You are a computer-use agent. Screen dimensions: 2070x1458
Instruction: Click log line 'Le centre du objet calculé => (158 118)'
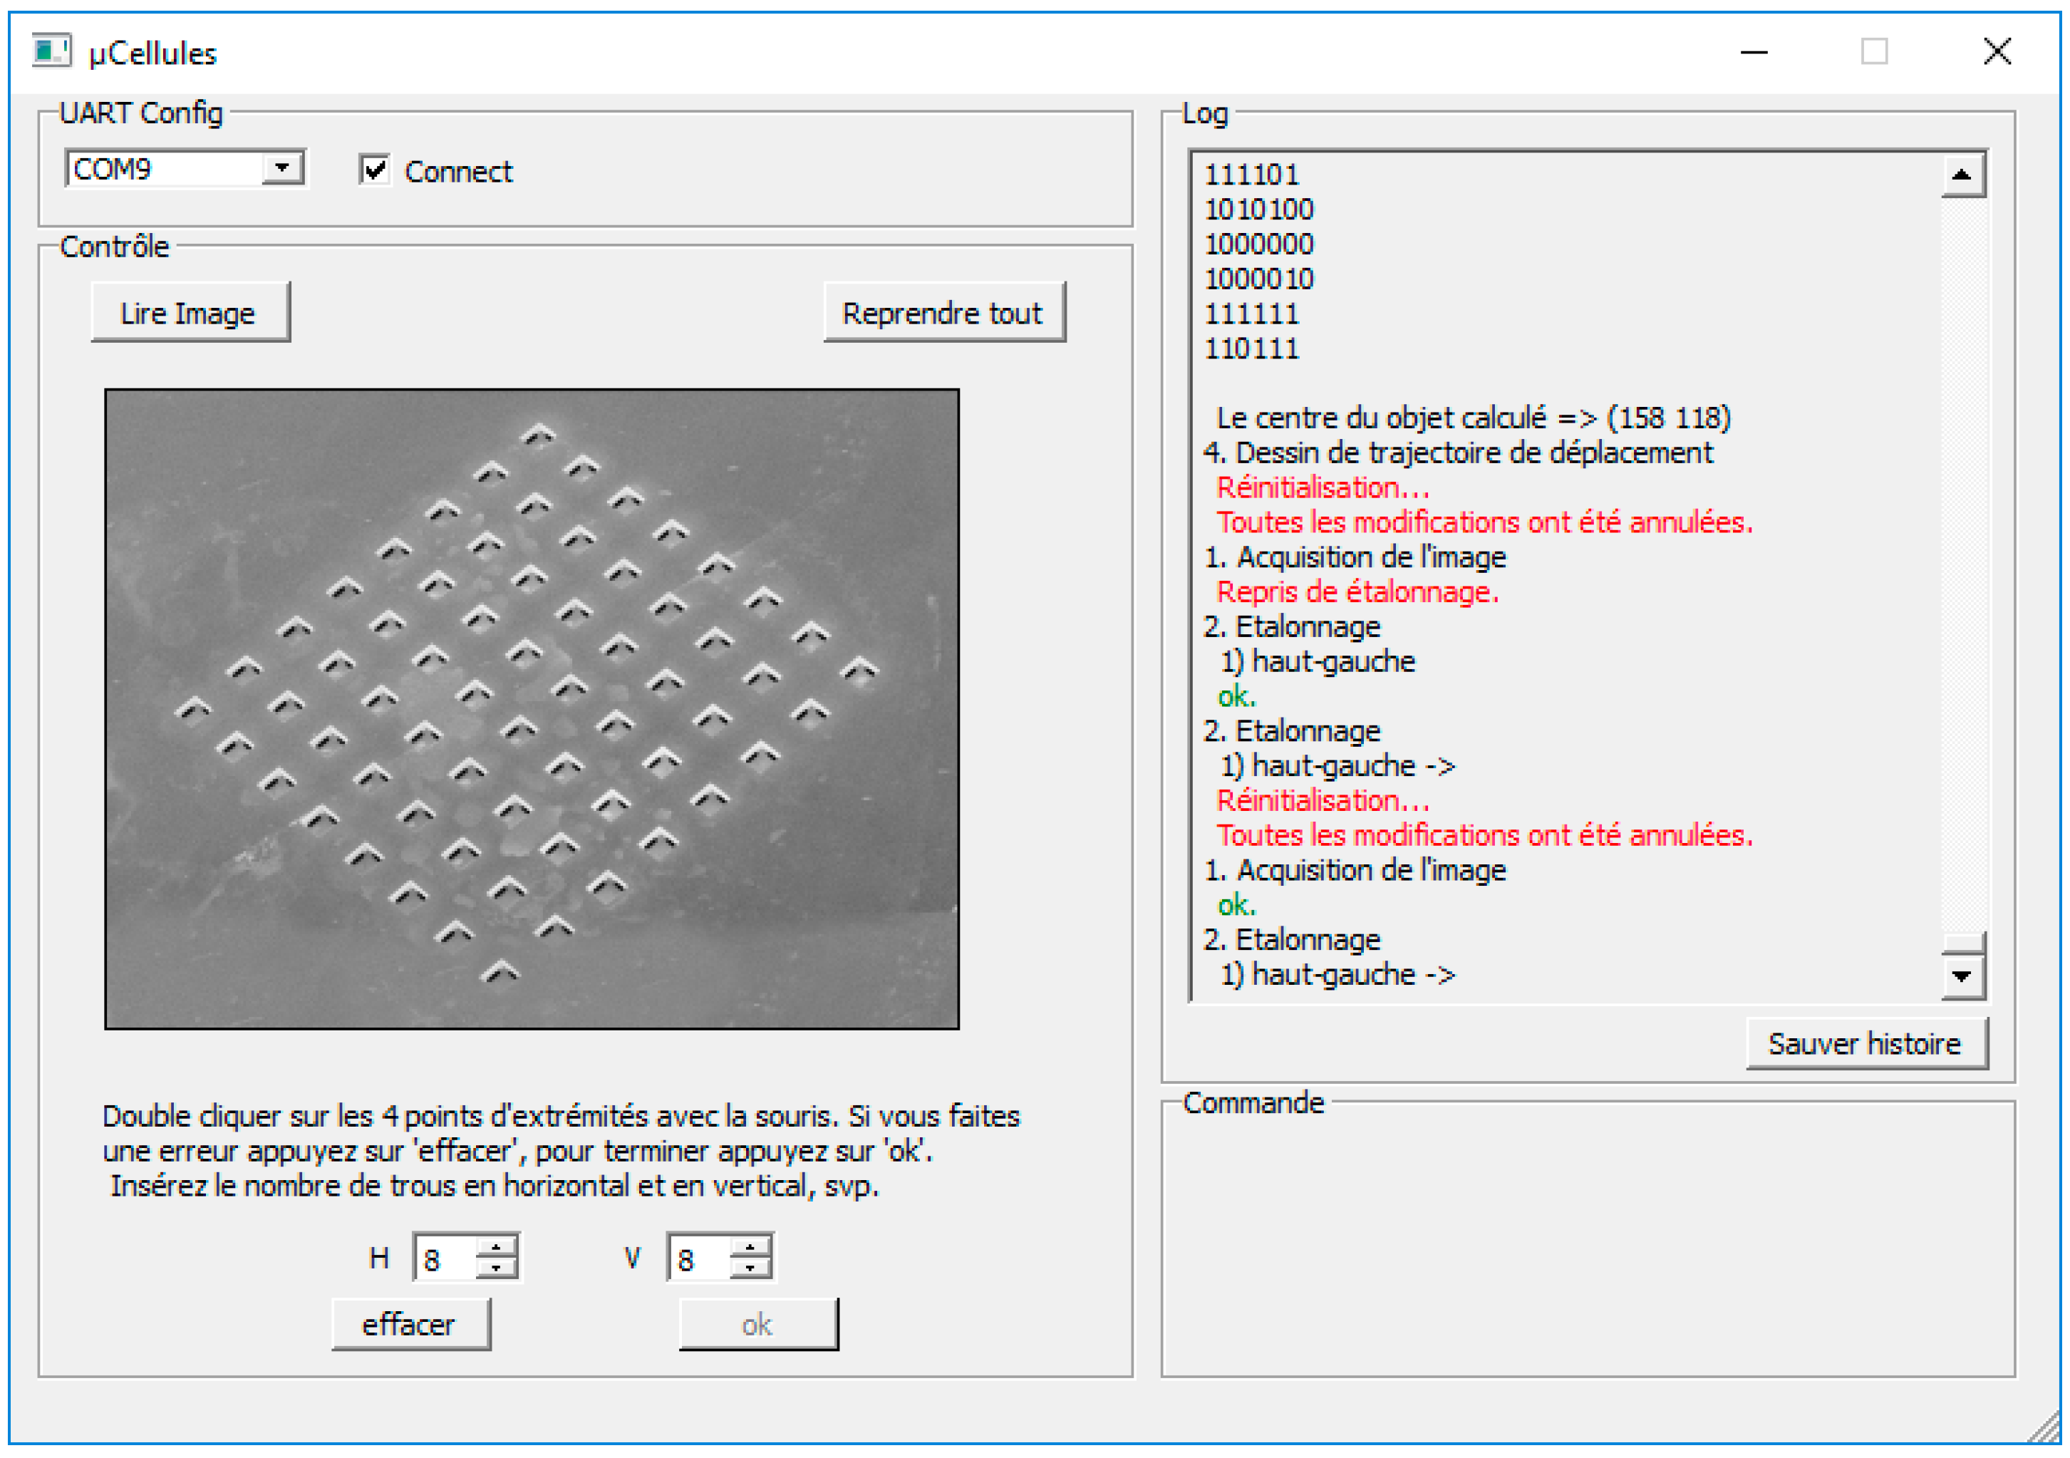pos(1473,418)
